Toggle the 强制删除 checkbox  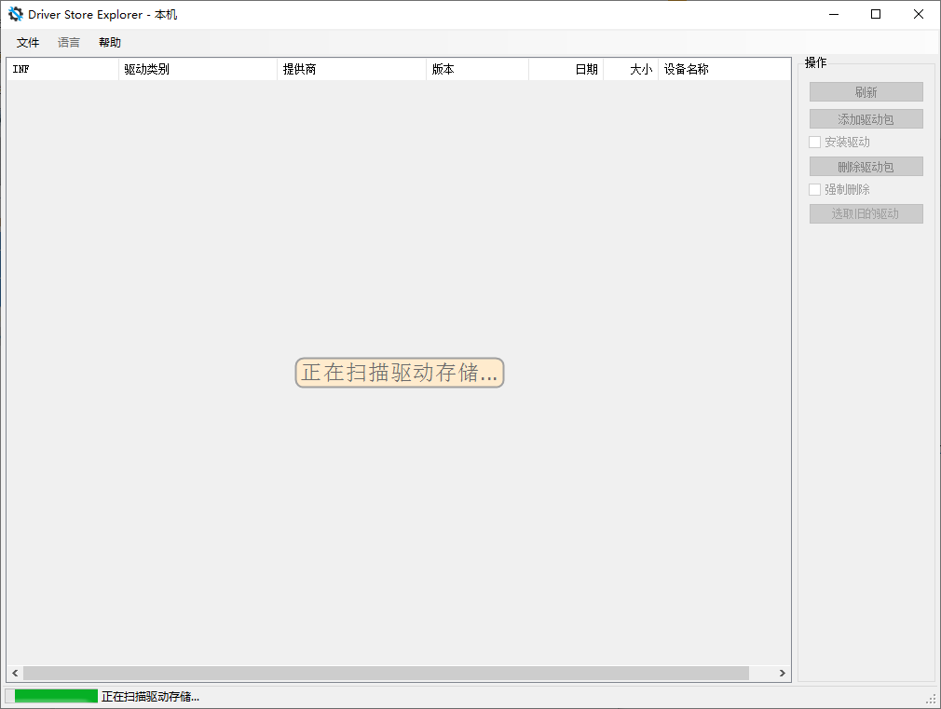(x=815, y=190)
